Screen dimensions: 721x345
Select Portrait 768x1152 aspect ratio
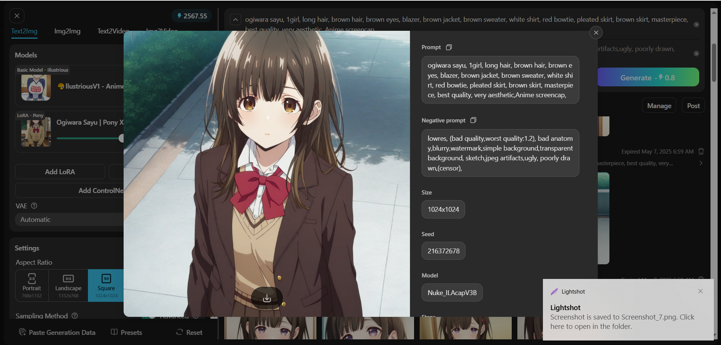tap(32, 285)
